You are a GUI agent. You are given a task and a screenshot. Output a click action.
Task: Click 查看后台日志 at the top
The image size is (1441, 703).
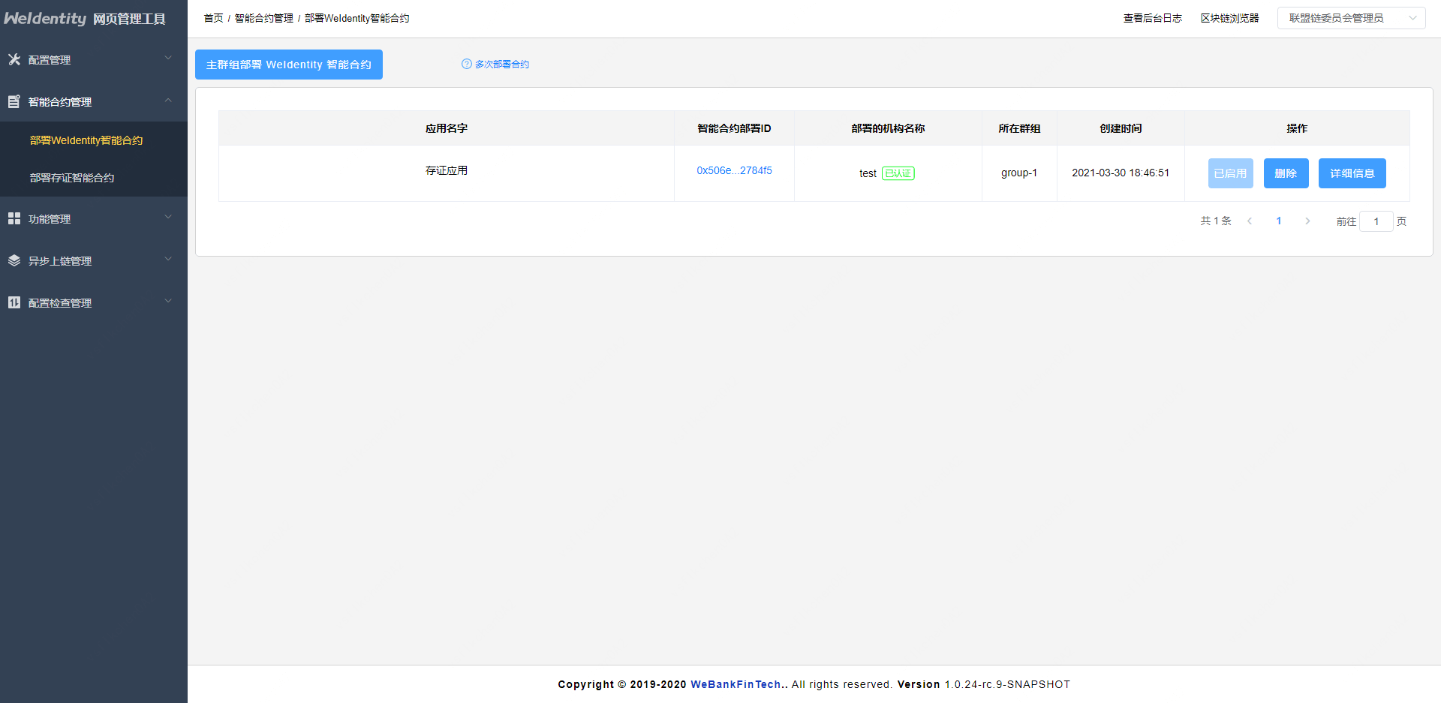pos(1153,17)
